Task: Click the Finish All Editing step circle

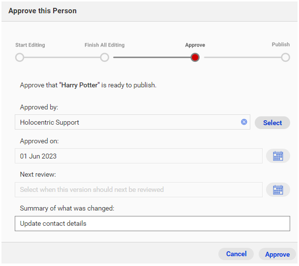Action: [x=104, y=57]
